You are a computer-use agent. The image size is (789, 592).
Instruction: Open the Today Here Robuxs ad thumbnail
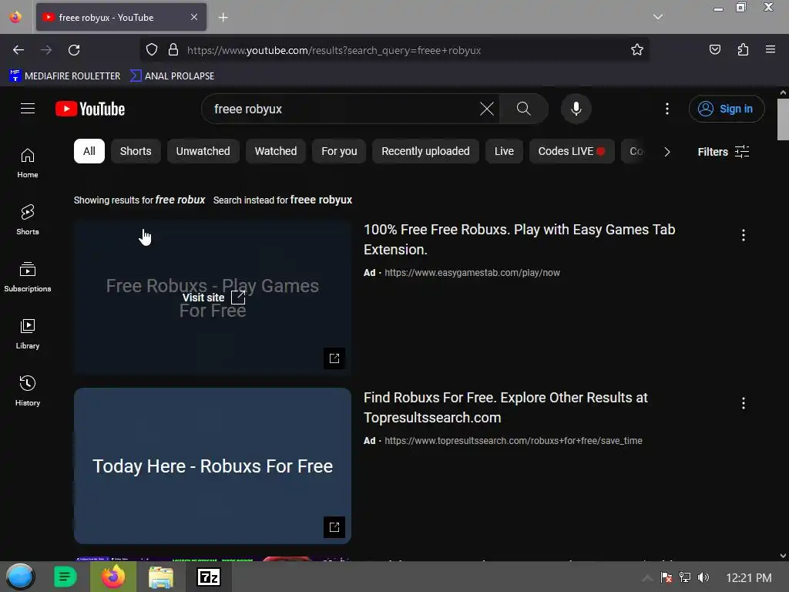(x=213, y=466)
